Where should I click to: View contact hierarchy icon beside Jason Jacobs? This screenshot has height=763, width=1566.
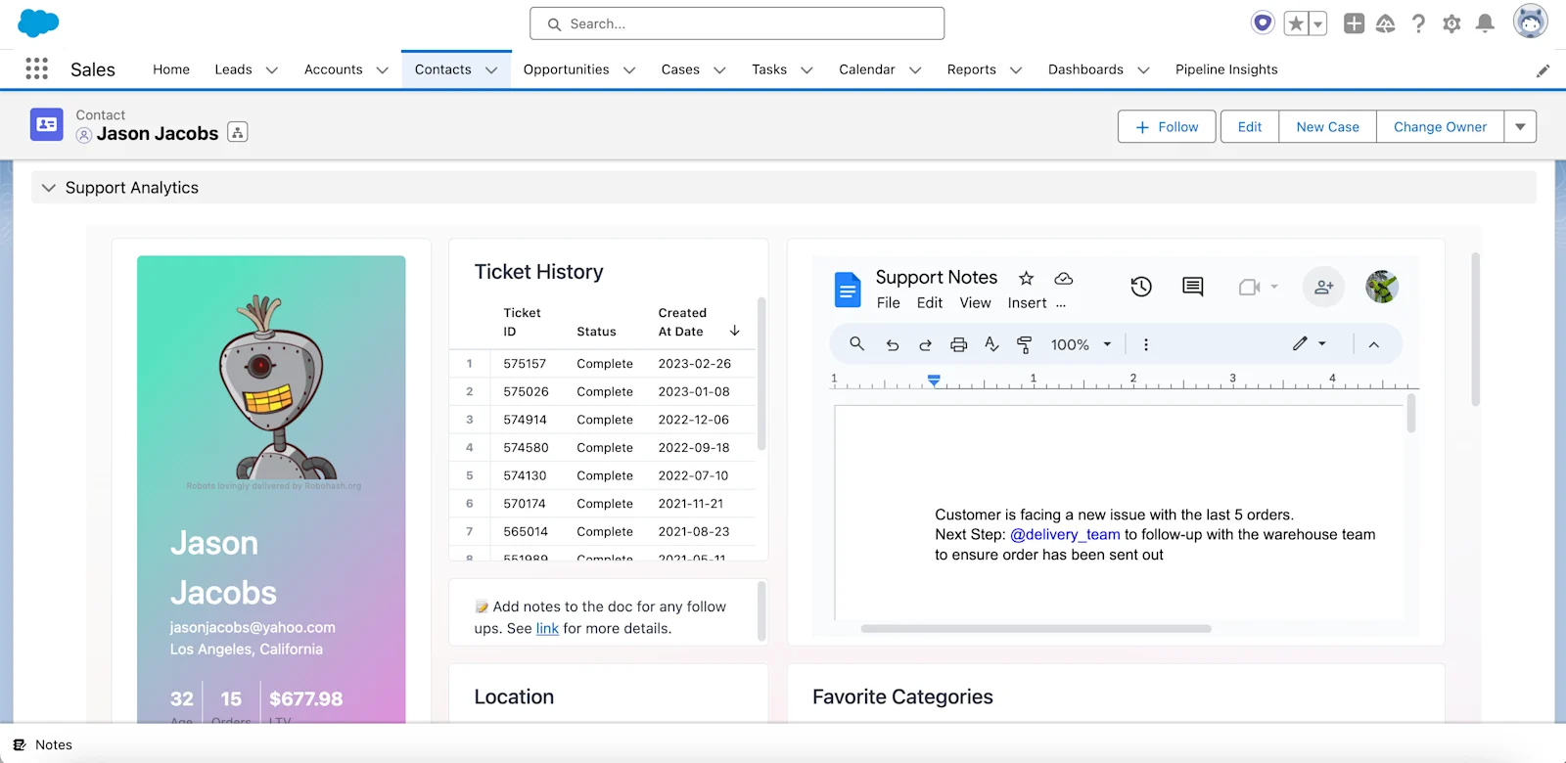pos(238,132)
